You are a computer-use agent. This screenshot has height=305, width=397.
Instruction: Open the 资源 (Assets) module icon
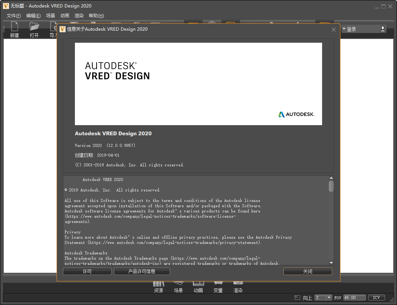click(158, 286)
